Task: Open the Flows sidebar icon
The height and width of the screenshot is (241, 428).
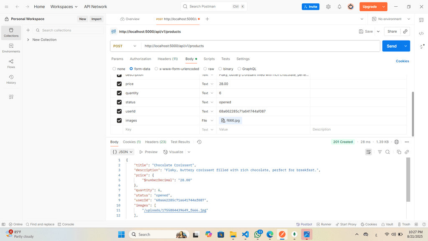Action: (x=11, y=64)
